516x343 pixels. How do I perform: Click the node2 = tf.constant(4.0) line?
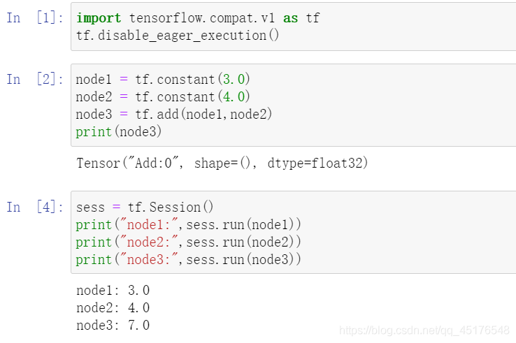click(163, 96)
